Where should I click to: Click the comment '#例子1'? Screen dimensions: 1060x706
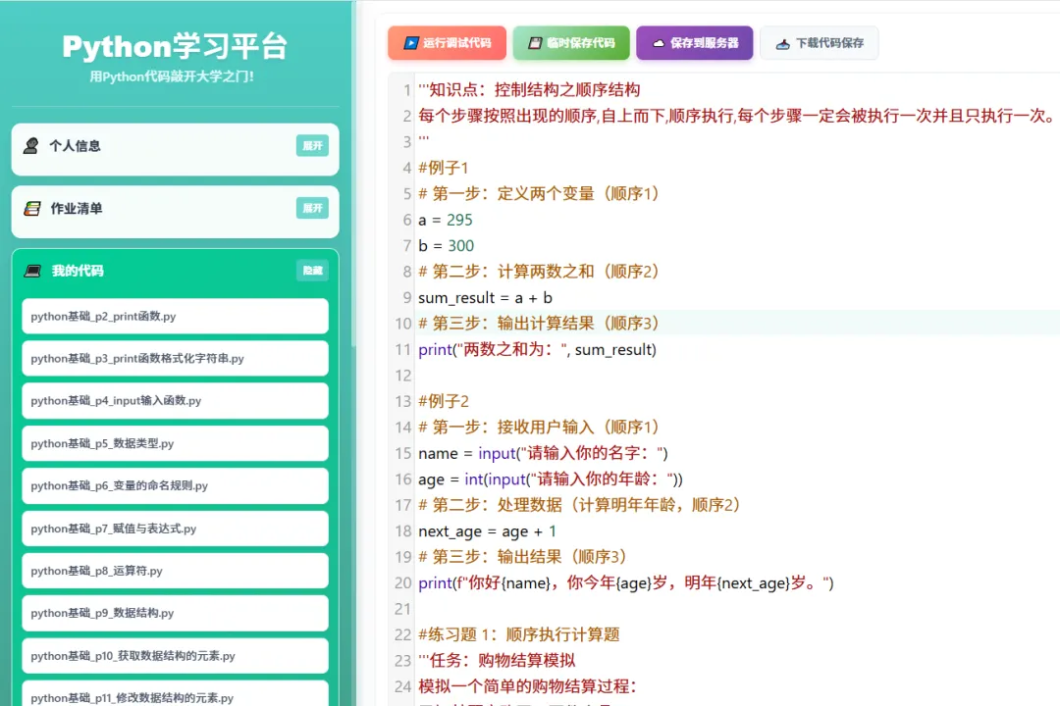coord(443,168)
